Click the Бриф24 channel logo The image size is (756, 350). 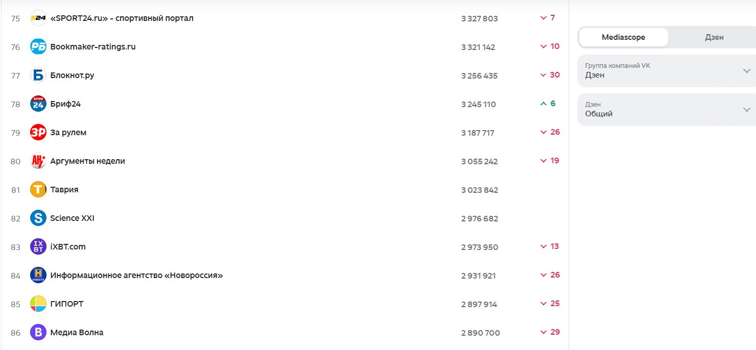pyautogui.click(x=38, y=104)
